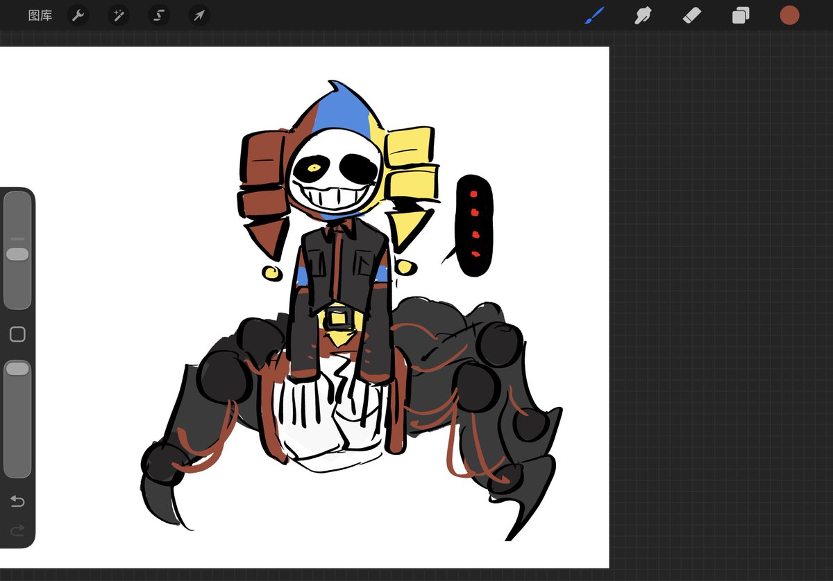Screen dimensions: 833x581
Task: Click the brush opacity slider handle
Action: click(x=17, y=369)
